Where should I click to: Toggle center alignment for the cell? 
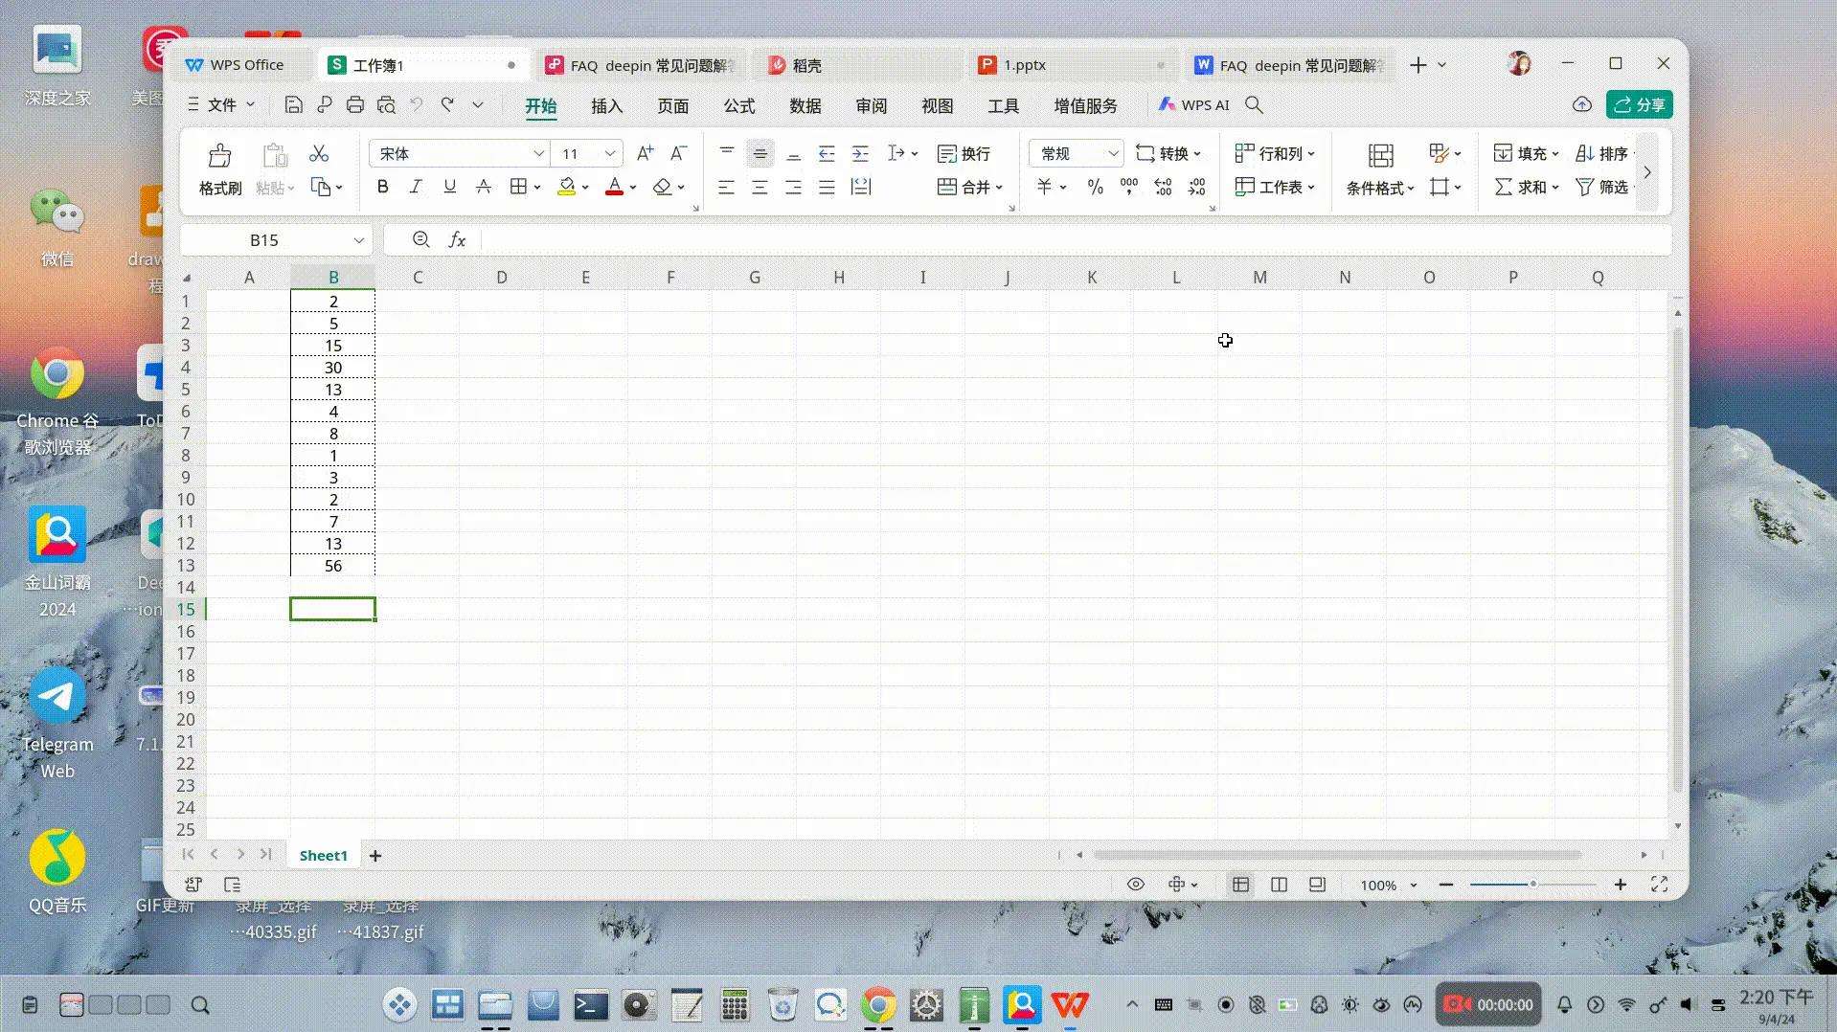[760, 187]
